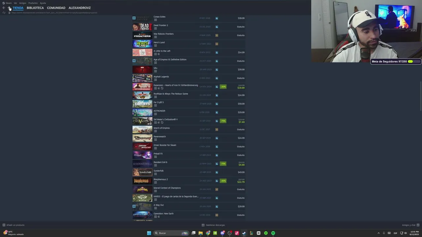Viewport: 422px width, 237px height.
Task: Click the plus icon beside Añadir un producto
Action: [4, 225]
